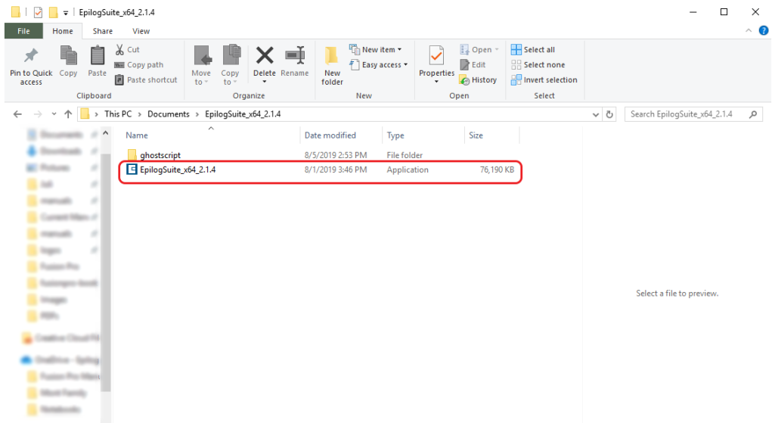Sort by Date modified column

(330, 135)
